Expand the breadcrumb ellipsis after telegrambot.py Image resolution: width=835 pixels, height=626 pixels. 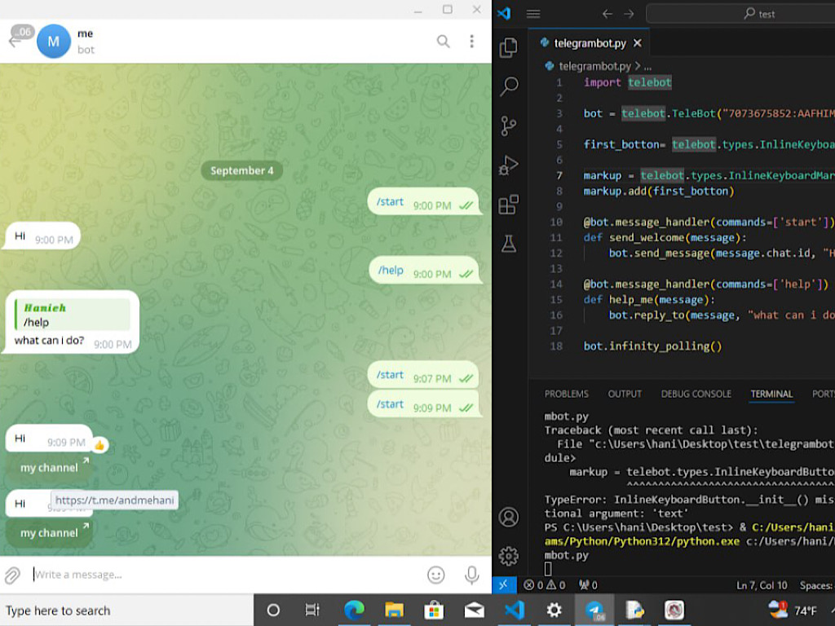(x=647, y=67)
